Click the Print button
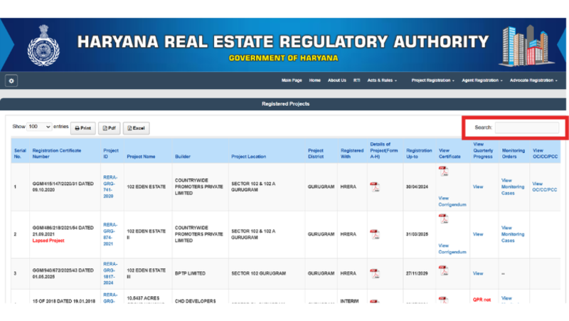Viewport: 569px width, 321px height. [83, 128]
